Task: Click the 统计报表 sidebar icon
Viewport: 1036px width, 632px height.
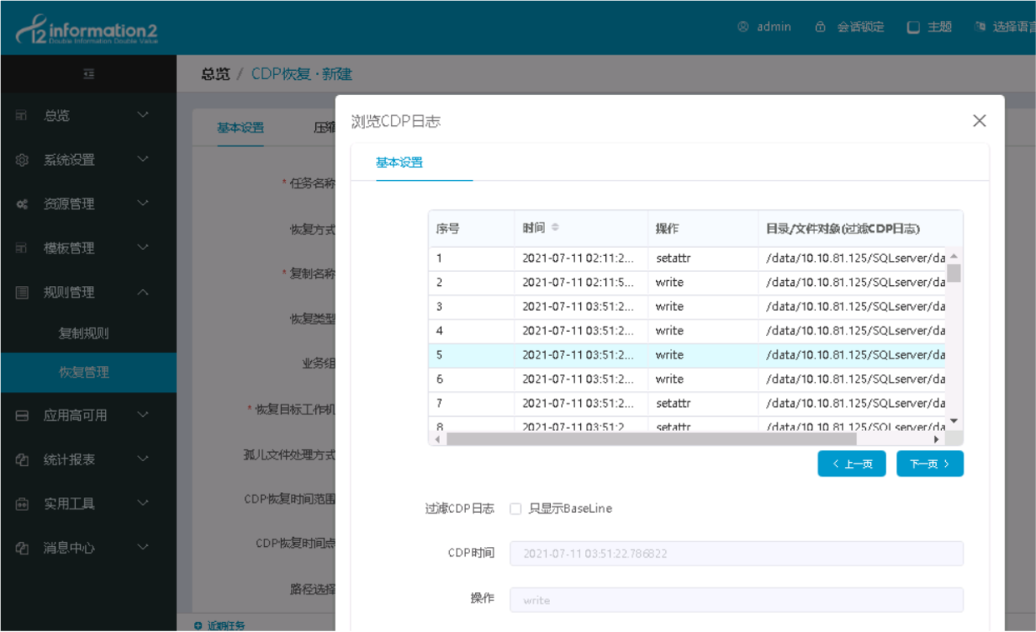Action: point(23,459)
